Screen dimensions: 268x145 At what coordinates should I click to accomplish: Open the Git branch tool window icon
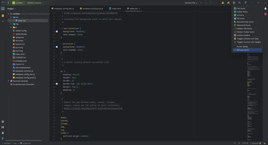[3, 138]
